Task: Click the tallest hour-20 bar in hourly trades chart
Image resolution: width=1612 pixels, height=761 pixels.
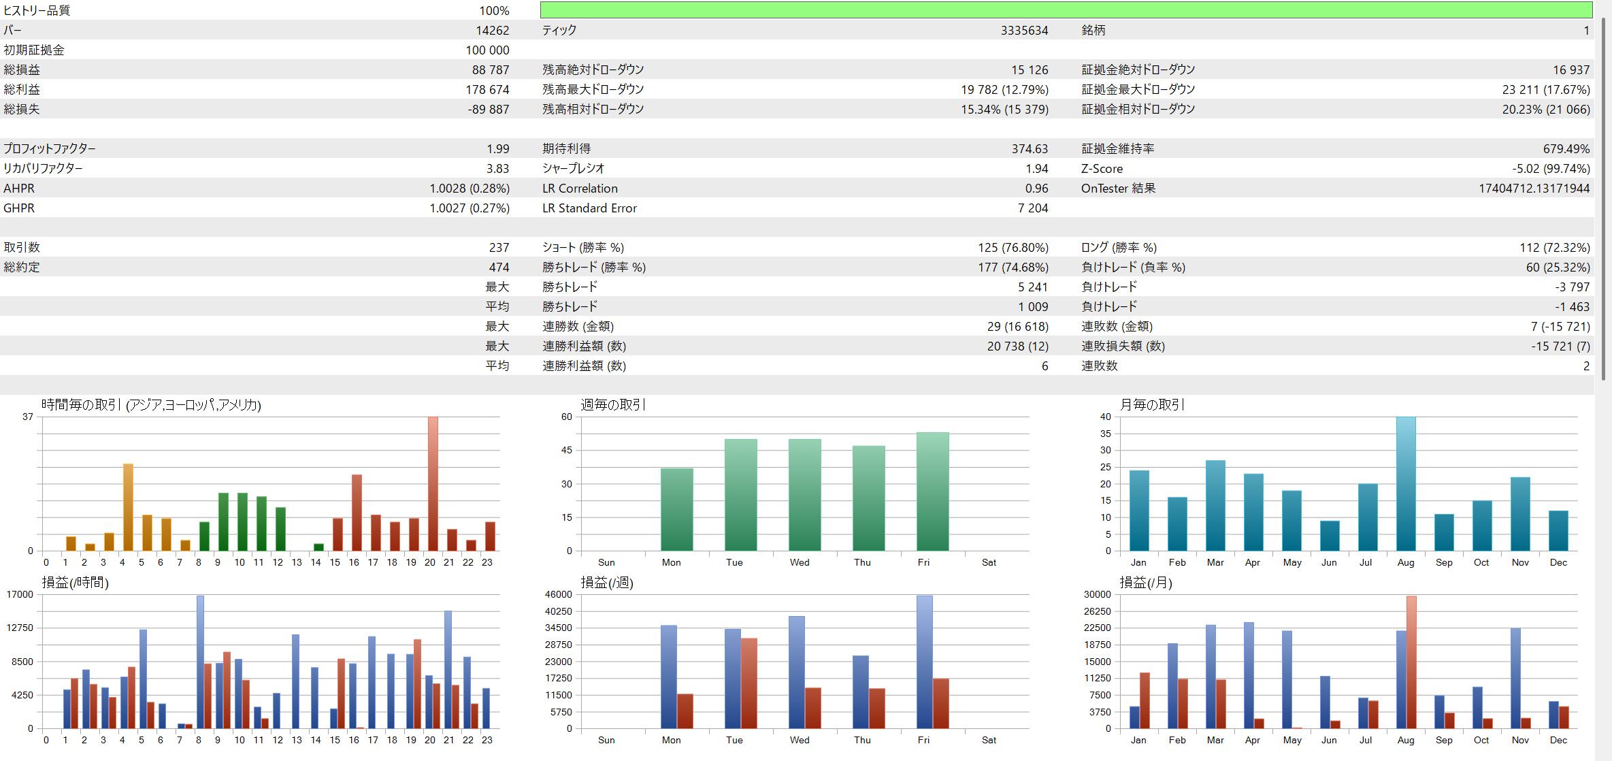Action: 433,483
